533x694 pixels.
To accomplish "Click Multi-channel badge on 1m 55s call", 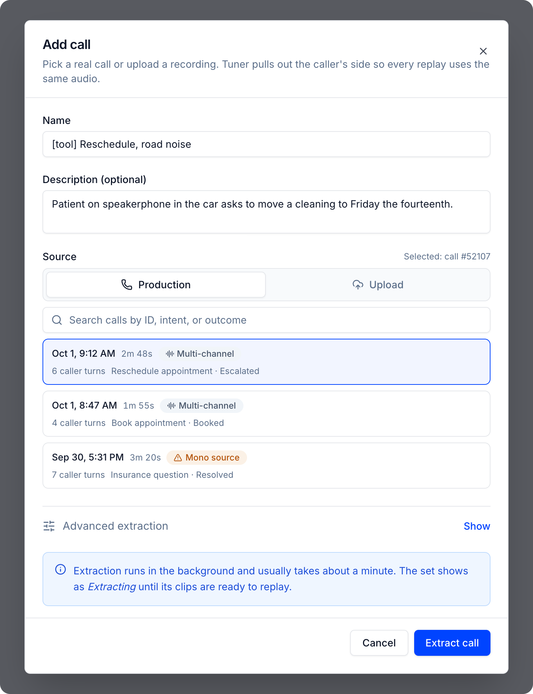I will (x=202, y=406).
